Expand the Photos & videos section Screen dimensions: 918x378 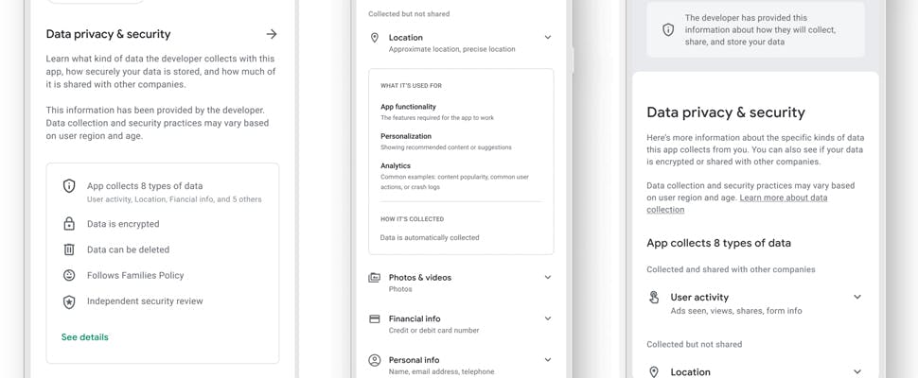tap(548, 278)
